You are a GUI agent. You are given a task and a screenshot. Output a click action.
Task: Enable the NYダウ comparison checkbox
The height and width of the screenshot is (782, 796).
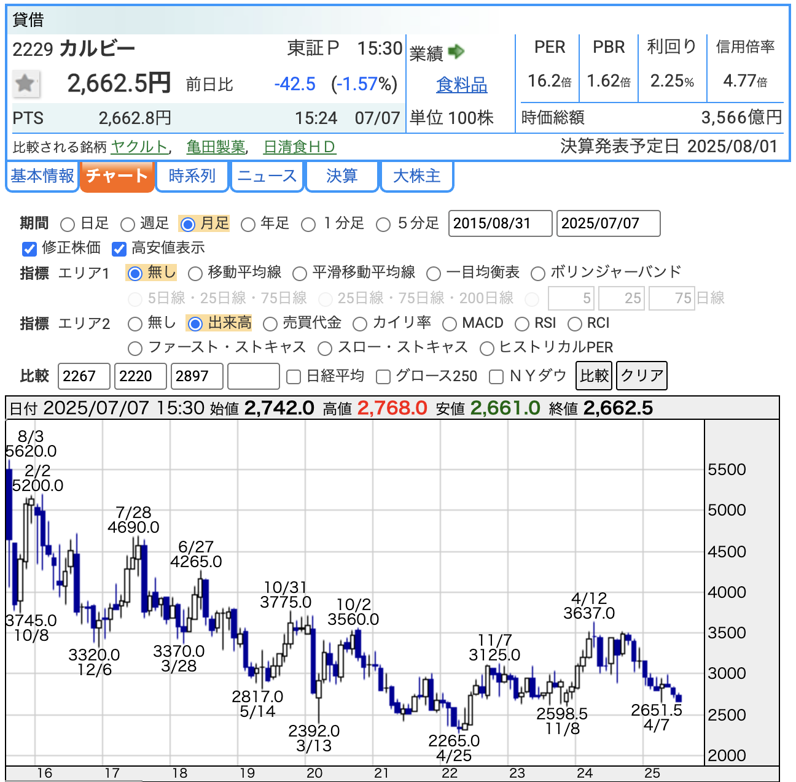click(496, 377)
